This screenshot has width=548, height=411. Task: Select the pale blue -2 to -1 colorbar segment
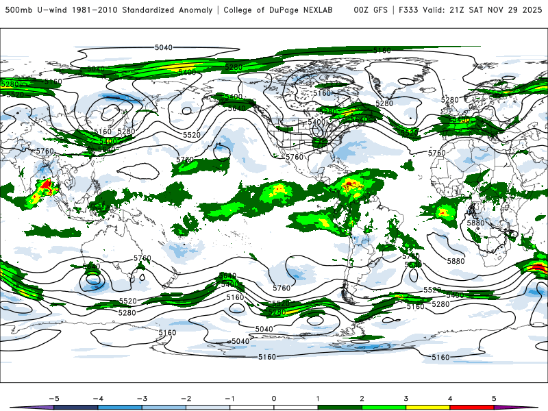(x=208, y=408)
